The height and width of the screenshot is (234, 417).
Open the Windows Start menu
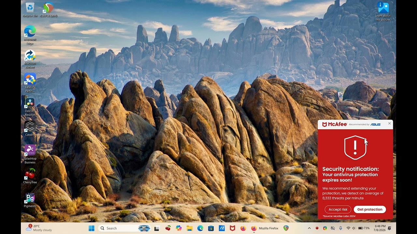[x=92, y=228]
